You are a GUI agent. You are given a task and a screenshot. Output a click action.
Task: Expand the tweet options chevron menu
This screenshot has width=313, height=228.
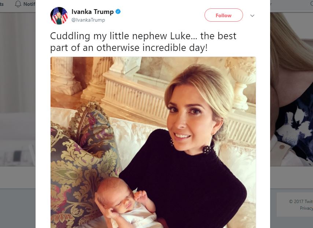tap(252, 15)
